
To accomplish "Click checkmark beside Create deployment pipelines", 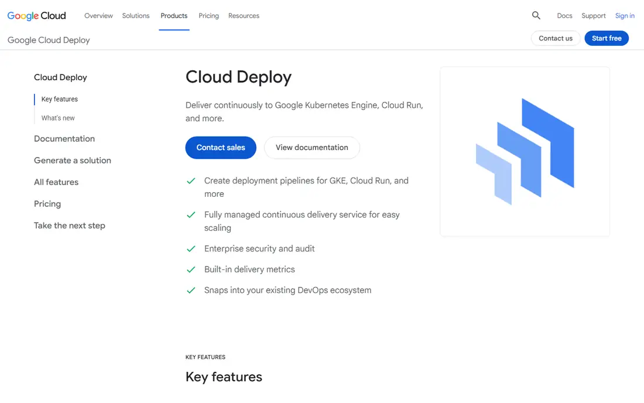I will [191, 181].
